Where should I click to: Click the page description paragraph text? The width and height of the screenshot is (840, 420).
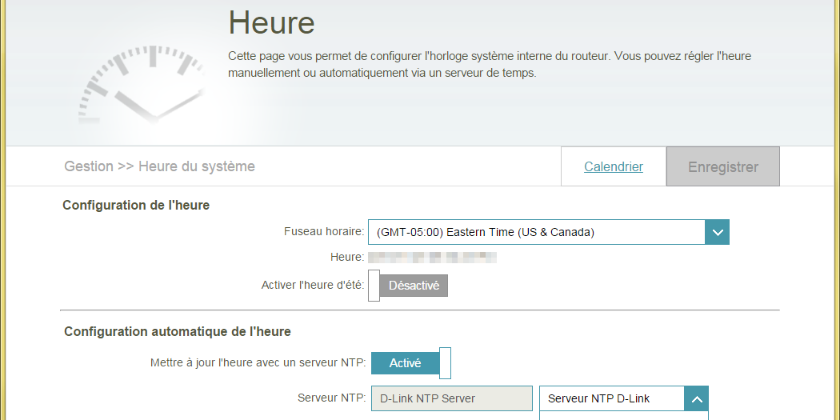point(490,65)
